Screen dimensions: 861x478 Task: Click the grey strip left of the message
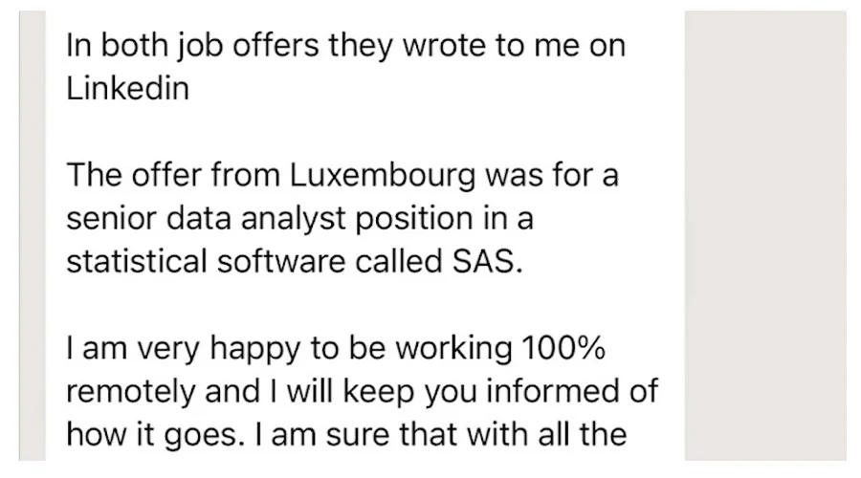click(33, 235)
